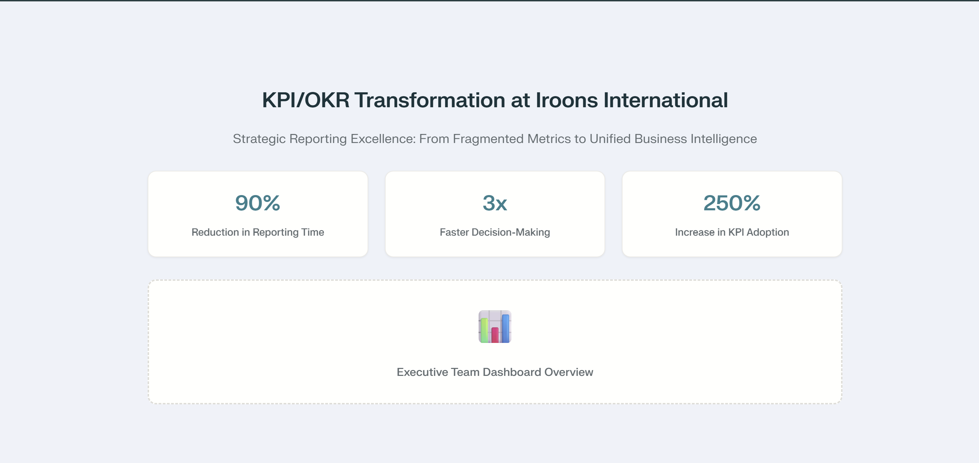Click the 3x statistic value

[x=494, y=203]
